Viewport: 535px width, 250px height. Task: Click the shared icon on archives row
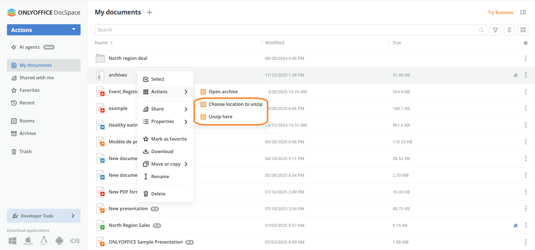click(x=515, y=75)
